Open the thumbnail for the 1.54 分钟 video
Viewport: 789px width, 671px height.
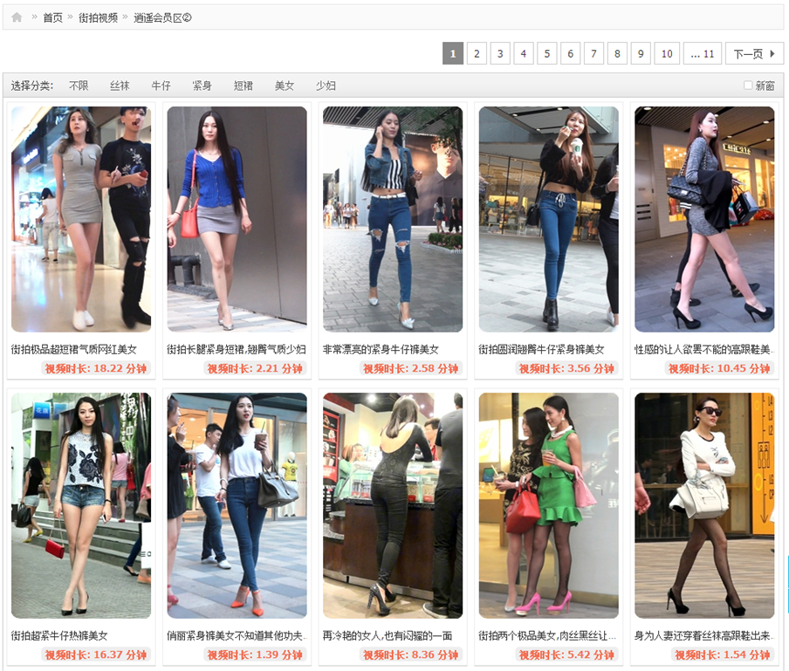click(x=704, y=505)
